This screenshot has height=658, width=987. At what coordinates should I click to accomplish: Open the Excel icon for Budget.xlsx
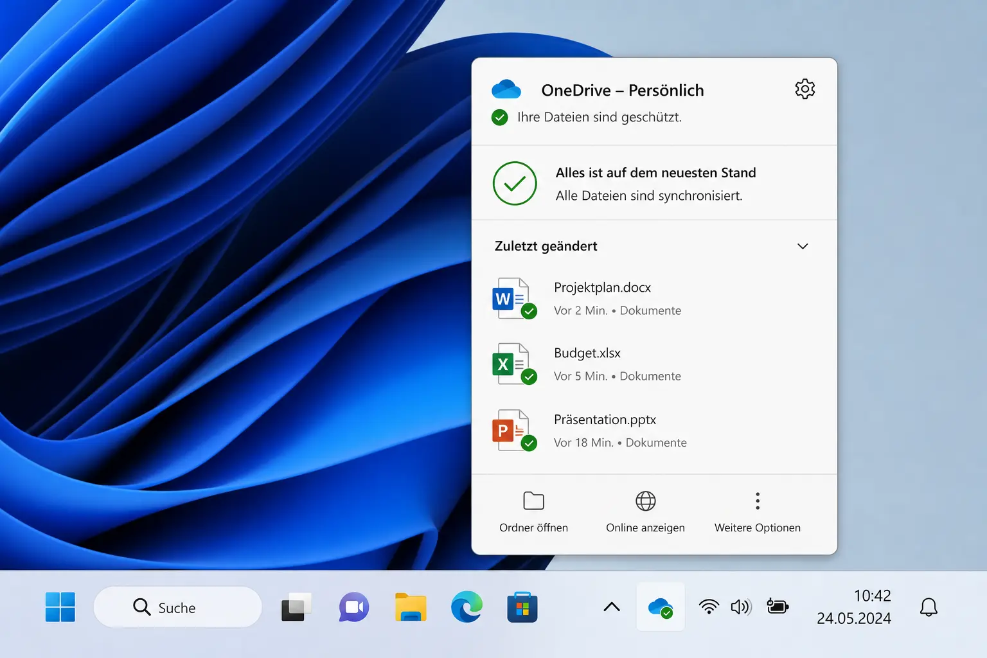(513, 364)
